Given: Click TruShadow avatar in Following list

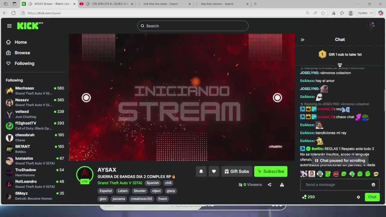Looking at the screenshot, I should (10, 172).
